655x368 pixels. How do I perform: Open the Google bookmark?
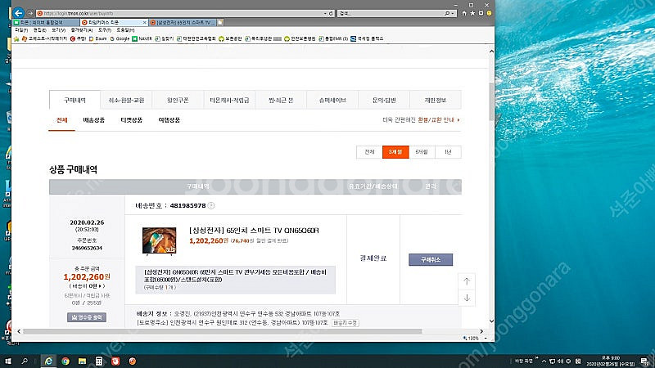click(120, 38)
